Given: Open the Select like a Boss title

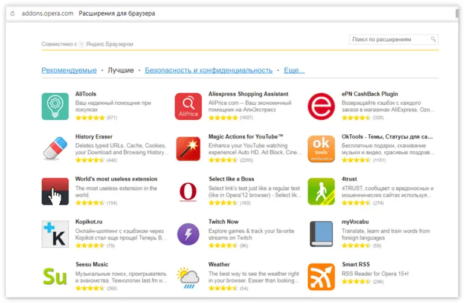Looking at the screenshot, I should [x=231, y=179].
